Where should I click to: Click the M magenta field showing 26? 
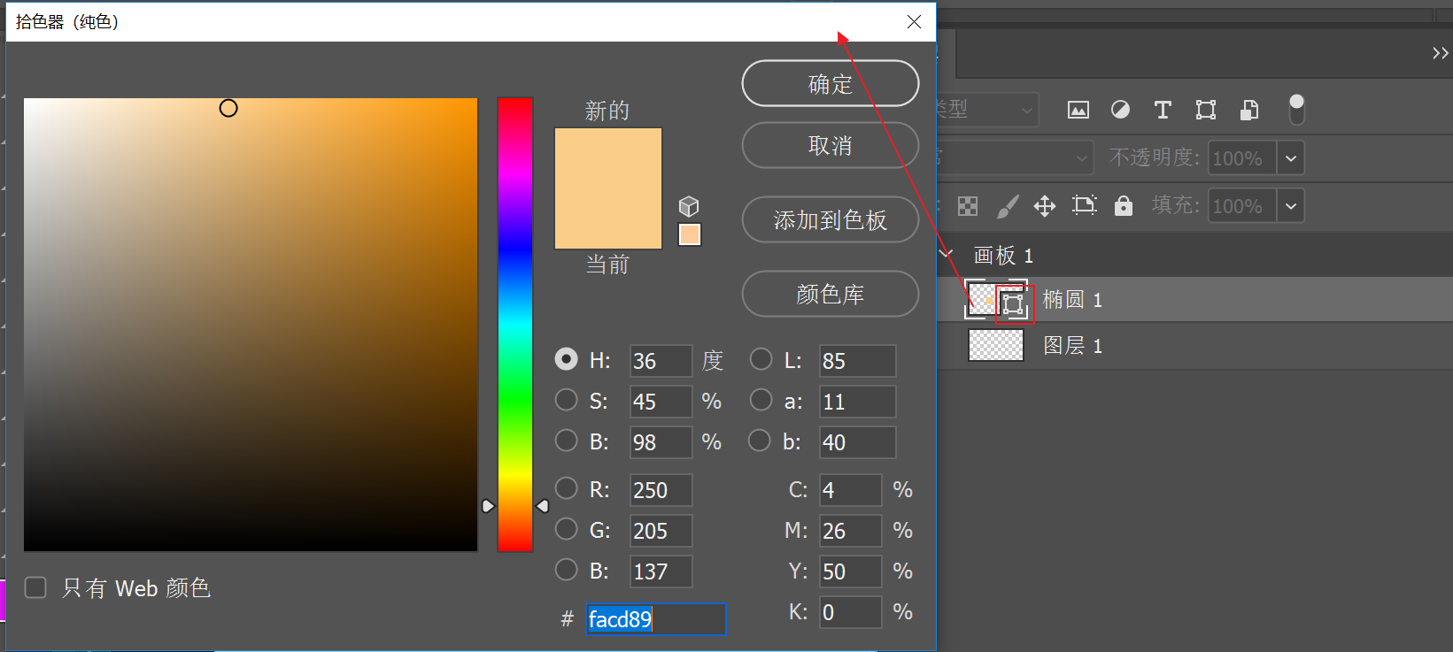(850, 531)
